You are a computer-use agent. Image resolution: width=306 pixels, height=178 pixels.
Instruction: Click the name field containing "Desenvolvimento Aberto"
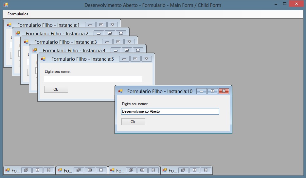170,111
